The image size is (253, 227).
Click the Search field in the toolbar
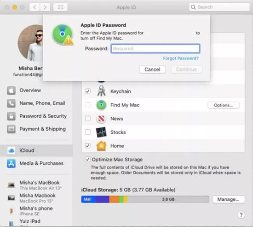[x=219, y=7]
